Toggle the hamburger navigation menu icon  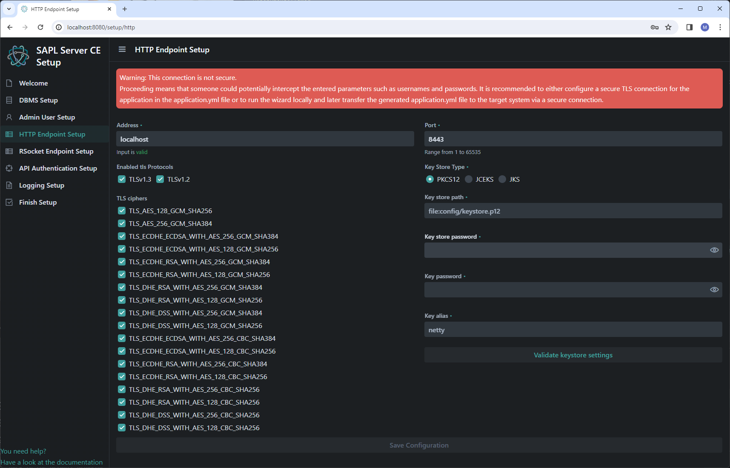click(122, 49)
